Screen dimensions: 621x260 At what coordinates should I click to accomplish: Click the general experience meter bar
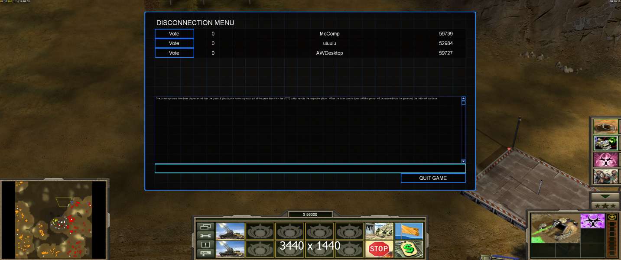click(611, 239)
